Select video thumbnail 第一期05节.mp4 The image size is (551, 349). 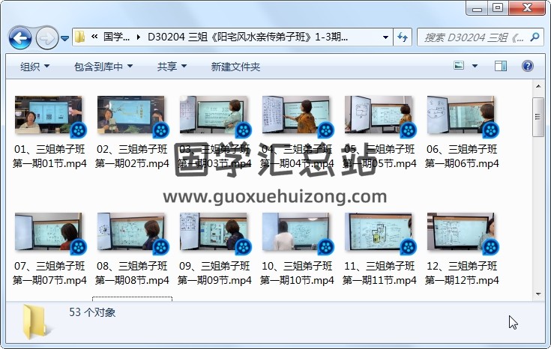pos(379,115)
